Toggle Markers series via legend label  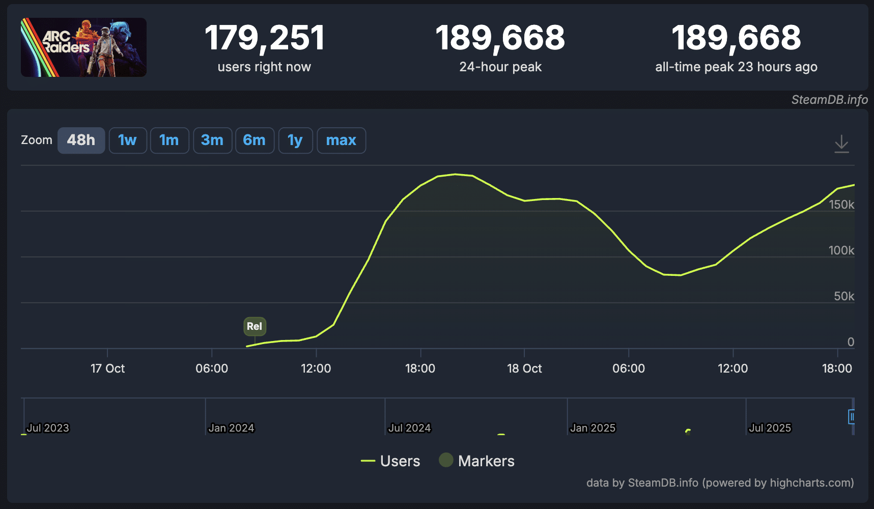tap(487, 461)
